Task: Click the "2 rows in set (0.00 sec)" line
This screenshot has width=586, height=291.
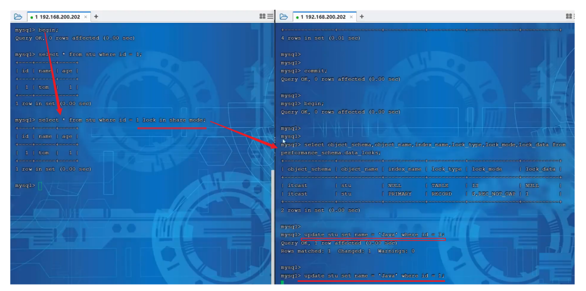Action: (x=321, y=210)
